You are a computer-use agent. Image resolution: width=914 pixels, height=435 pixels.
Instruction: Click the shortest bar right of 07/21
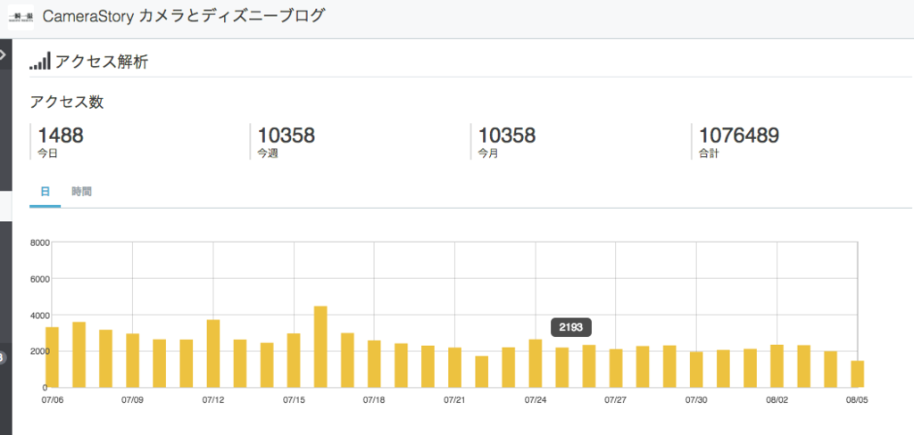(x=481, y=372)
